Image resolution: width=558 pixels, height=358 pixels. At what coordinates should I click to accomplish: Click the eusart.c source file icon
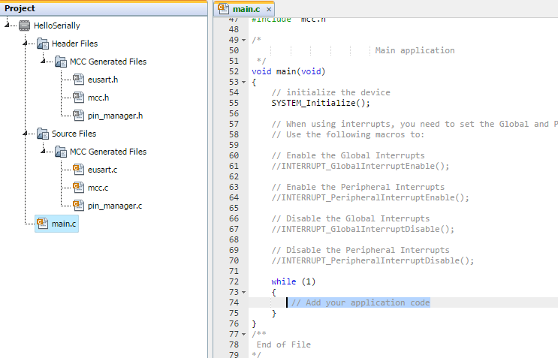click(79, 170)
